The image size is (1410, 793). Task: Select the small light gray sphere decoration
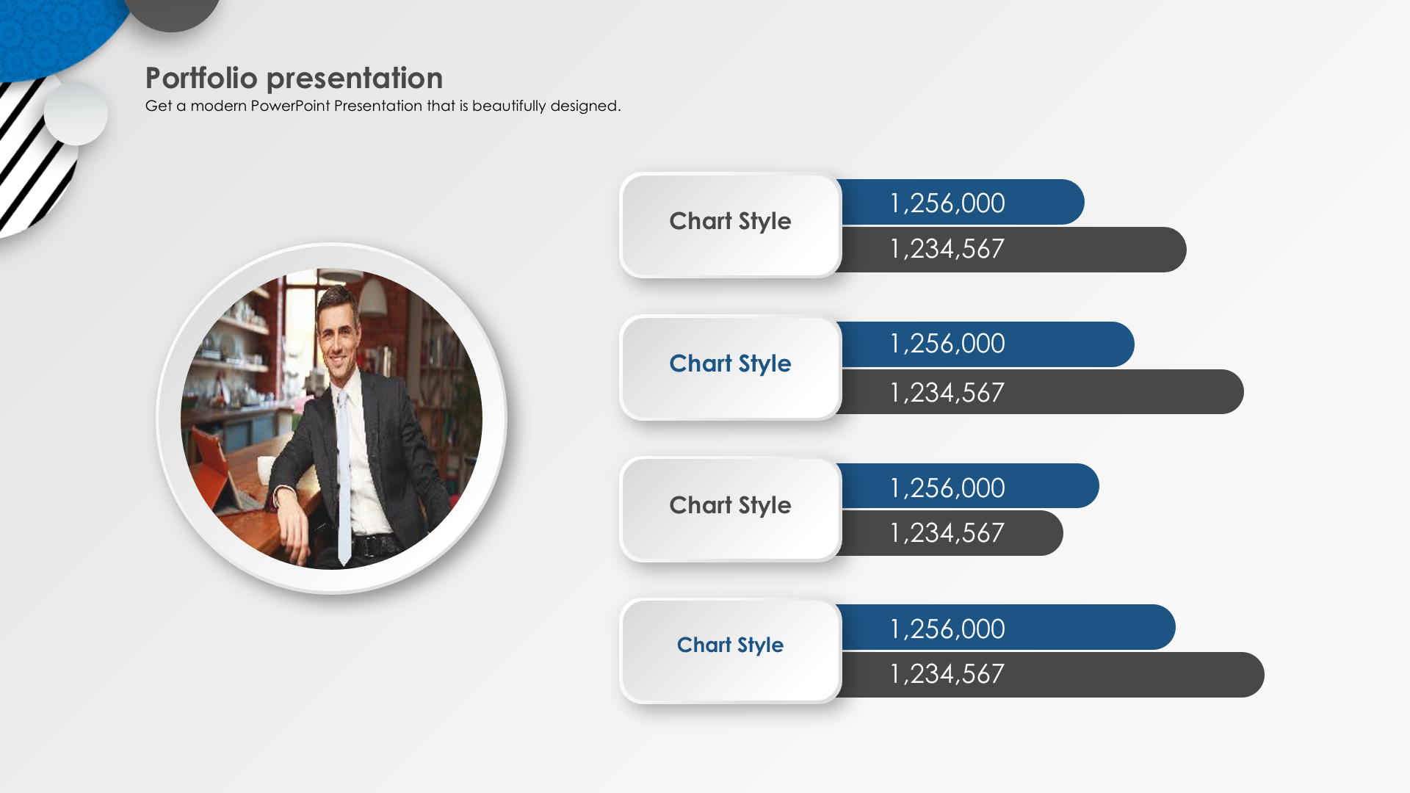pyautogui.click(x=76, y=113)
